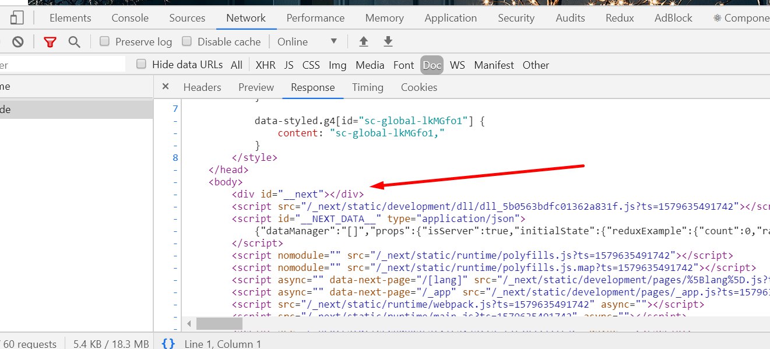Filter requests by CSS
This screenshot has width=770, height=349.
311,65
